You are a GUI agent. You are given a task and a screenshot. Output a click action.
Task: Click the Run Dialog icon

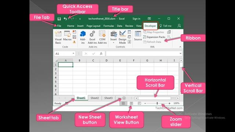point(129,42)
